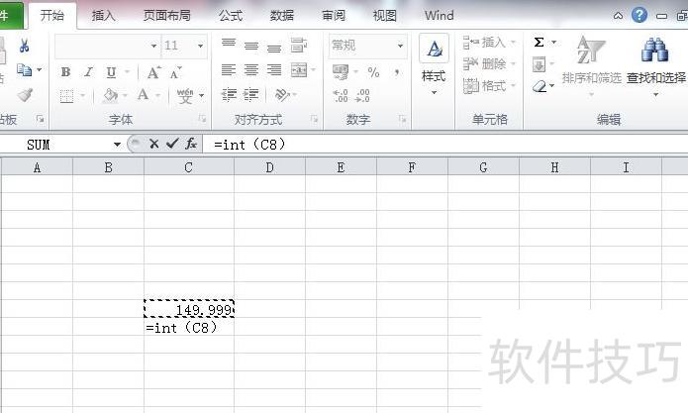This screenshot has height=413, width=688.
Task: Increase font size with large A icon
Action: (153, 72)
